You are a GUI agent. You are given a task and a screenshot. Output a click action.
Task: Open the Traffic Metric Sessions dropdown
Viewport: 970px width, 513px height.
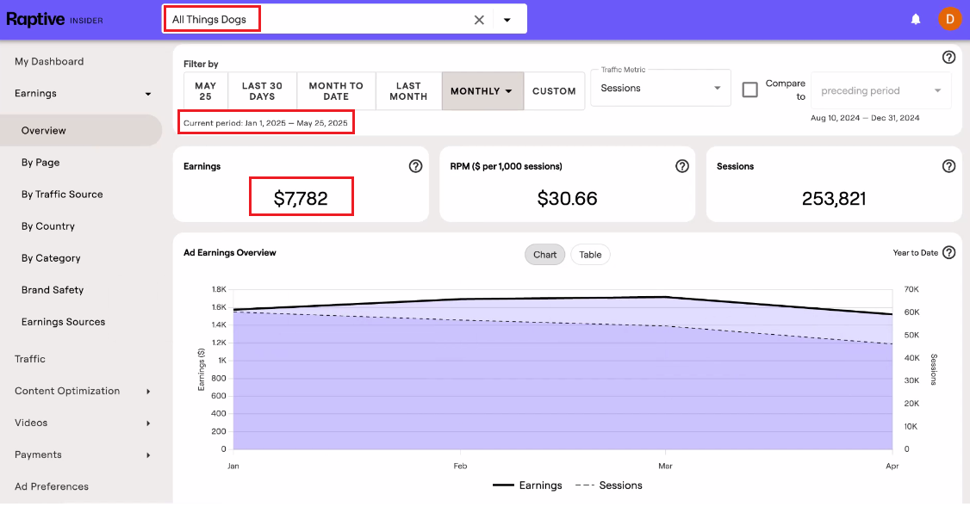(661, 89)
